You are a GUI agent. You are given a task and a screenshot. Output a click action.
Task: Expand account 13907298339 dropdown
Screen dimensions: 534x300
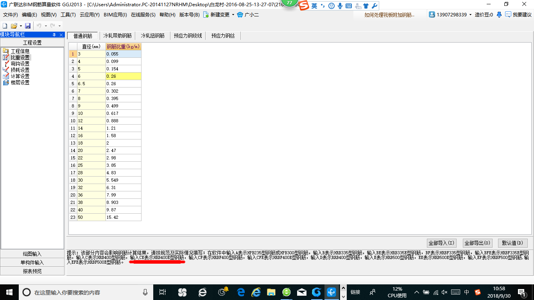pos(470,15)
